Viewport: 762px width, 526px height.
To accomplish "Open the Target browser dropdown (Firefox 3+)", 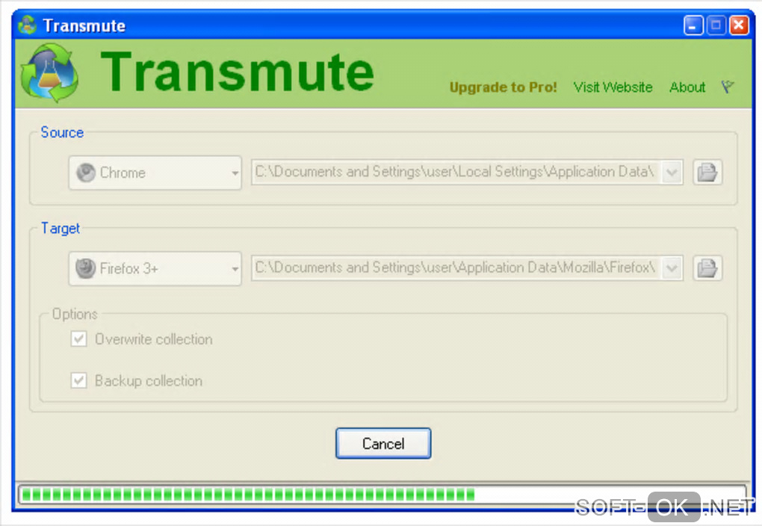I will (155, 268).
